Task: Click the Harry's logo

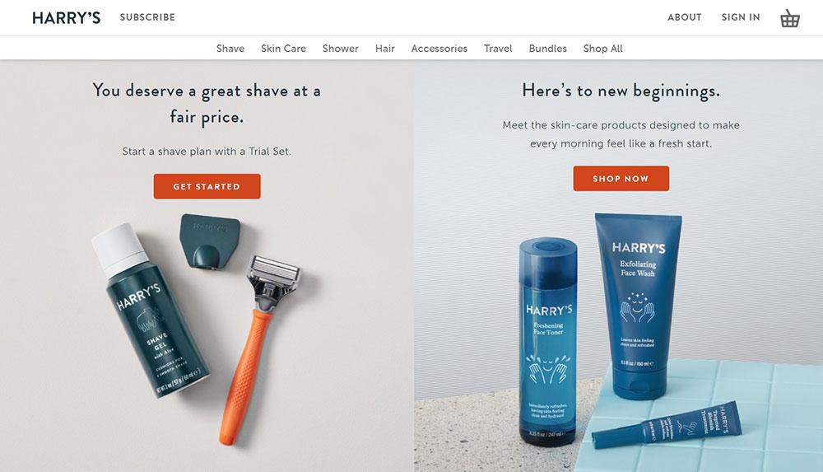Action: (x=66, y=18)
